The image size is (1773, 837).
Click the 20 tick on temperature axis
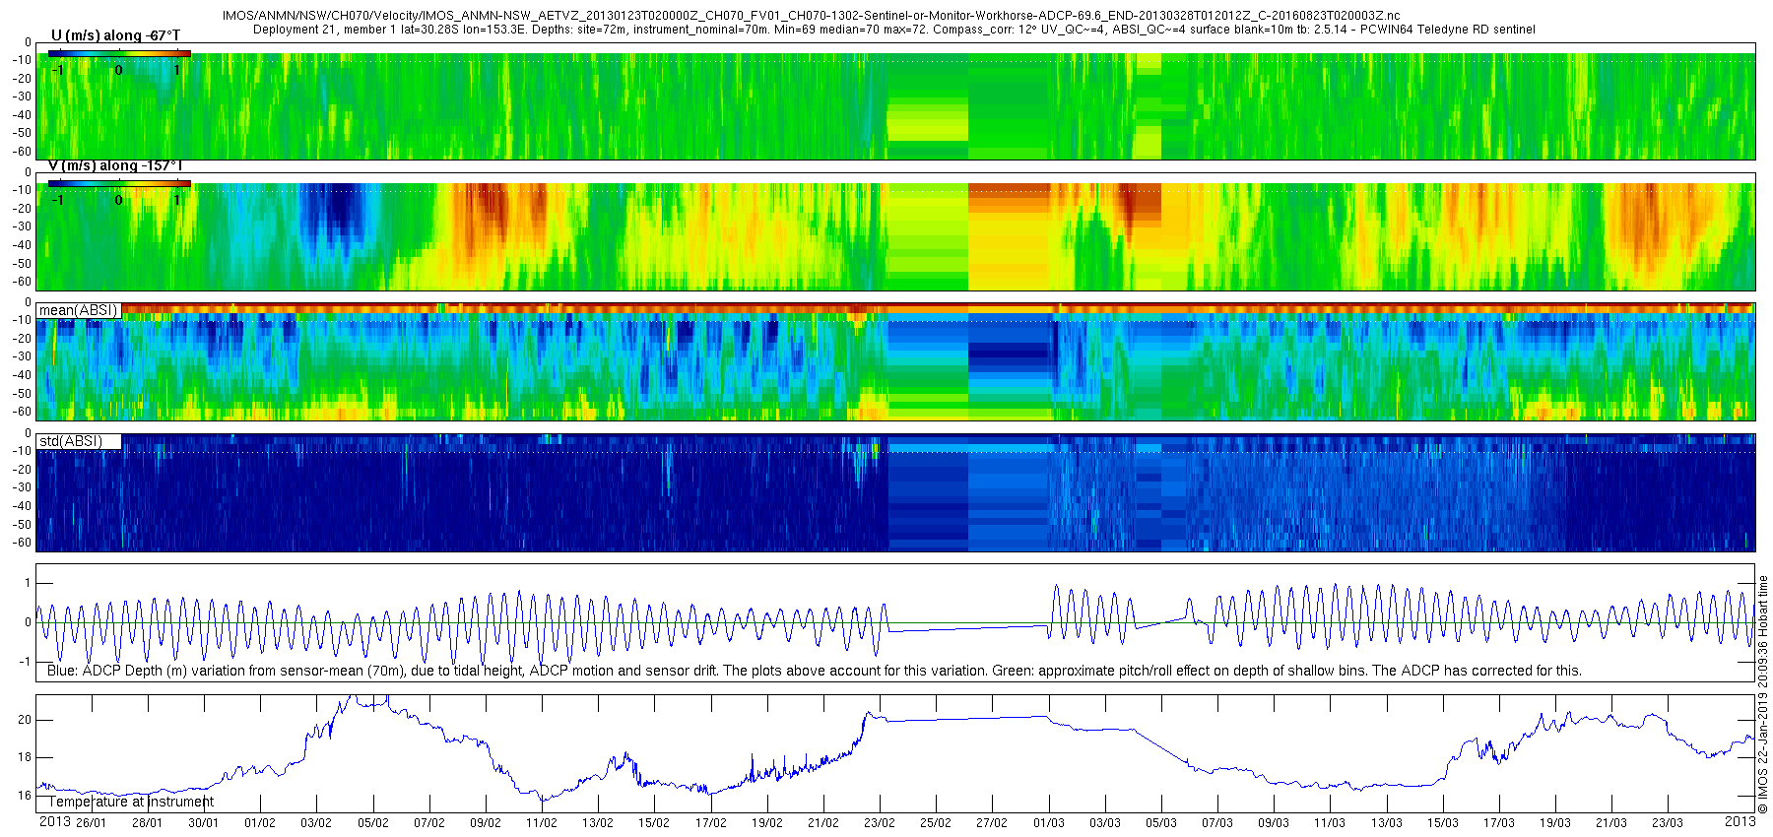[25, 720]
